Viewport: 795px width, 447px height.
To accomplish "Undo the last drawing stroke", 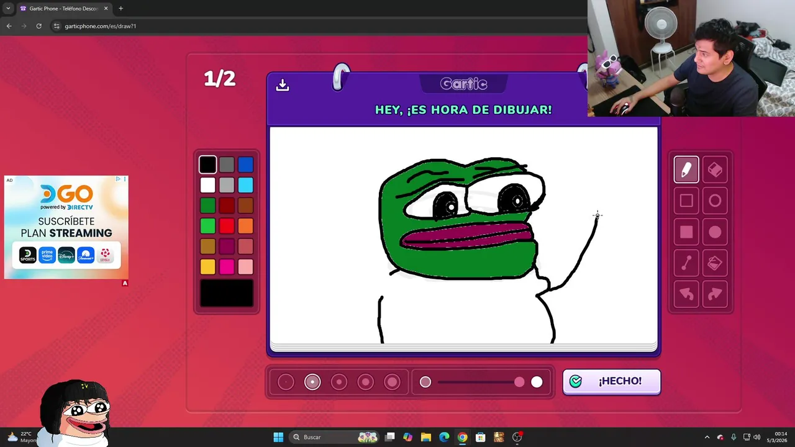I will [x=686, y=294].
